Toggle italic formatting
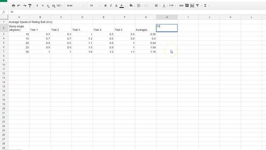The width and height of the screenshot is (266, 150). (111, 5)
